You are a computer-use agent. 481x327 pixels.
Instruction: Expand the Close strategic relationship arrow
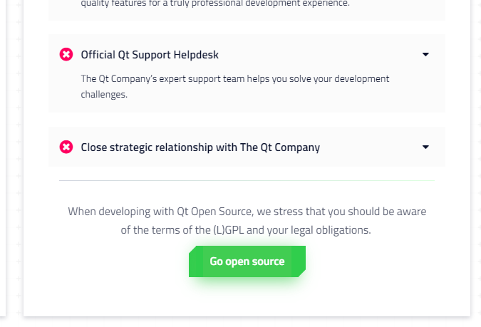point(425,147)
